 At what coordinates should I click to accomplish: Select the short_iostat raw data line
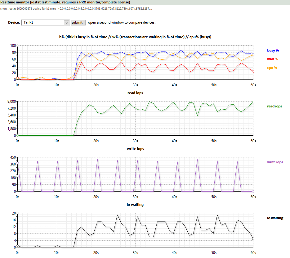coord(76,8)
